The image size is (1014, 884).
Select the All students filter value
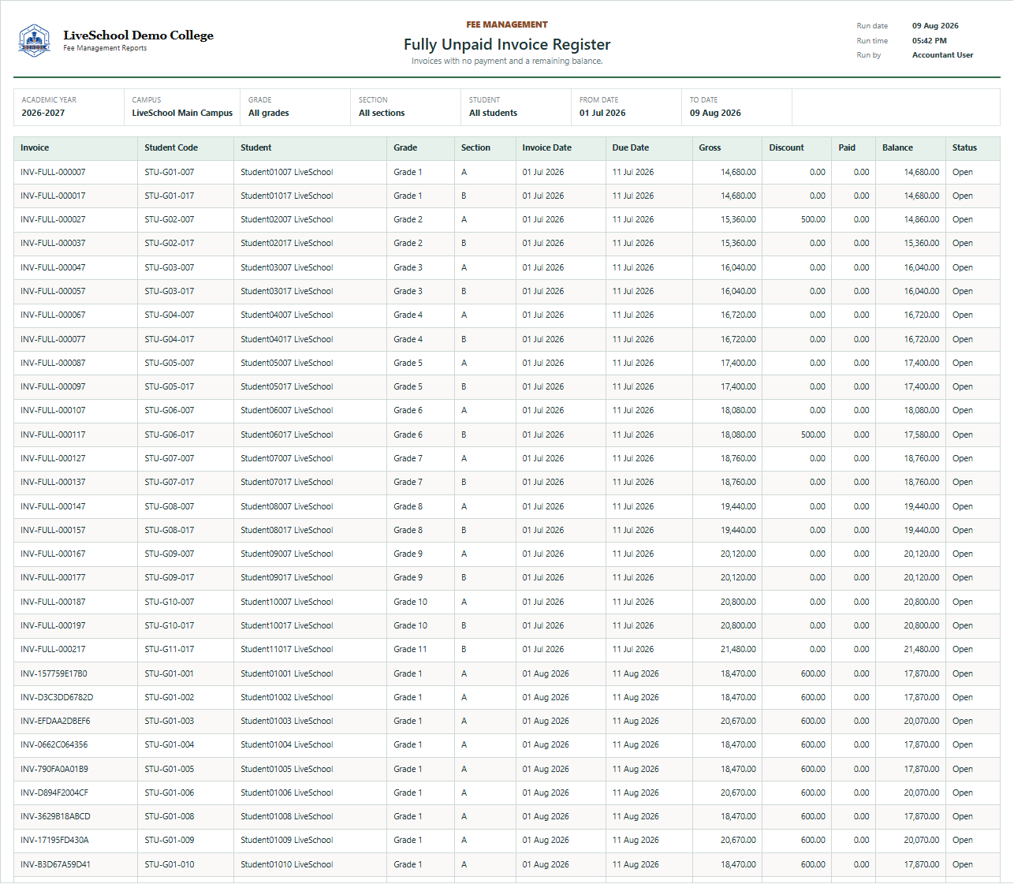(x=493, y=113)
